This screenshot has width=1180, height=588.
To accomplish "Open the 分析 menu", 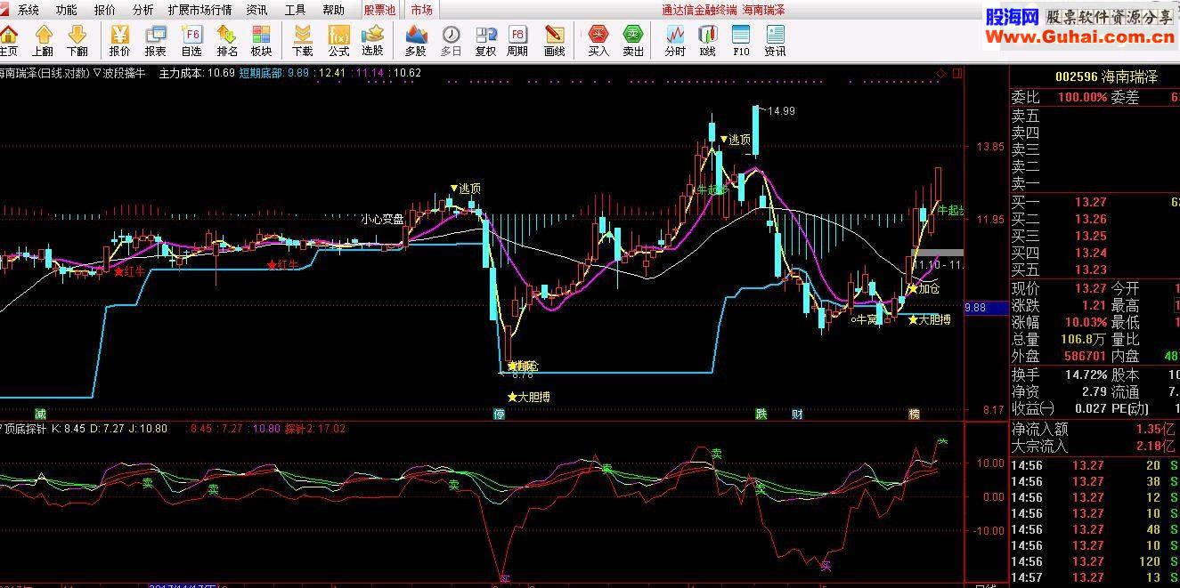I will coord(142,11).
